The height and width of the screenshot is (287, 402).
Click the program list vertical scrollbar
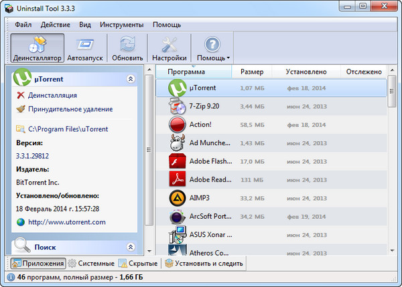click(391, 167)
